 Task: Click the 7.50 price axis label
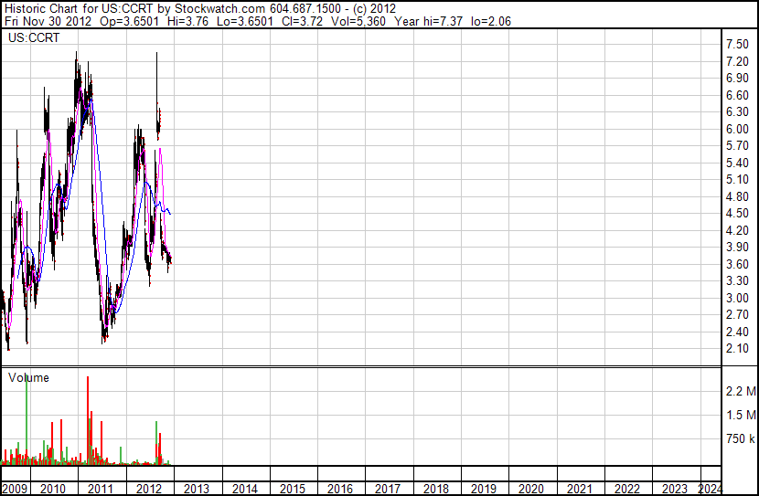pos(737,45)
